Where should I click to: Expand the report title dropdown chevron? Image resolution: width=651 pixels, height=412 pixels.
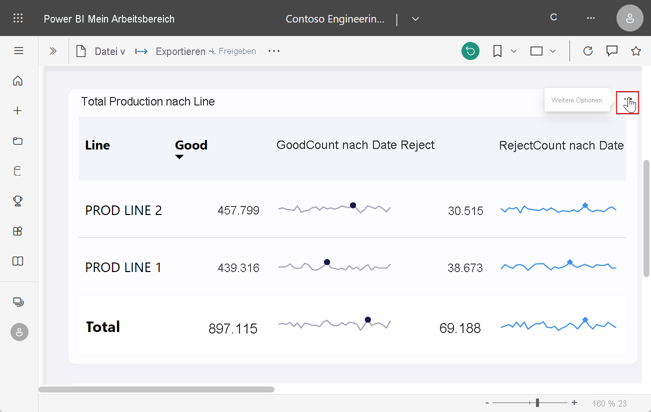click(x=415, y=19)
